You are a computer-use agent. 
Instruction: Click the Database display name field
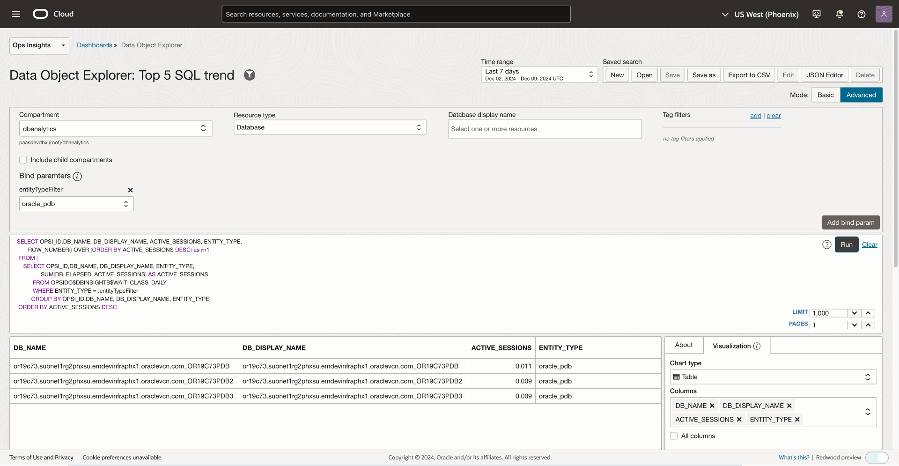pos(545,129)
